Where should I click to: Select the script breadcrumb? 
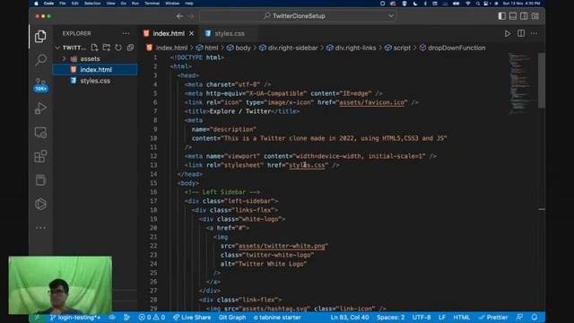pyautogui.click(x=402, y=48)
